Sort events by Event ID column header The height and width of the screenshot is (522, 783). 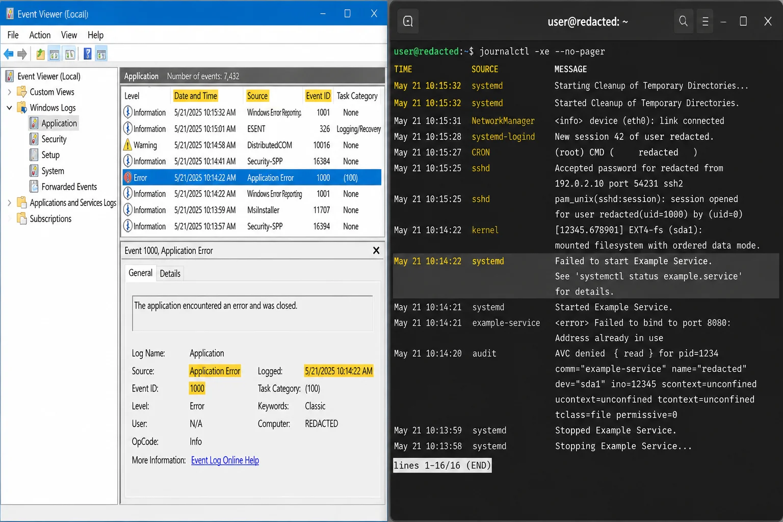[x=318, y=96]
